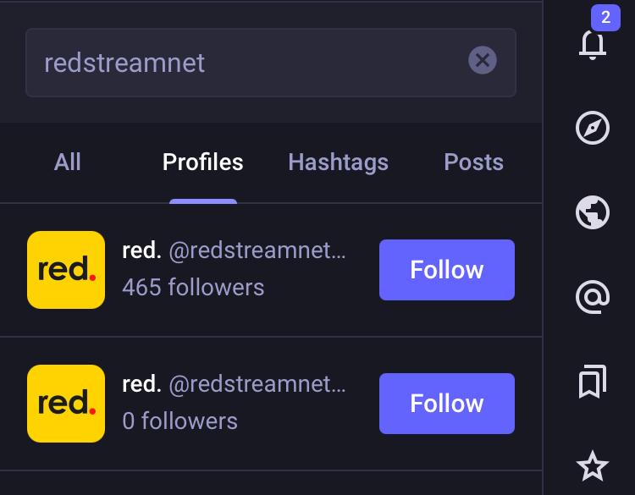Open avatar of the 0-follower red. profile
Image resolution: width=635 pixels, height=495 pixels.
tap(66, 403)
